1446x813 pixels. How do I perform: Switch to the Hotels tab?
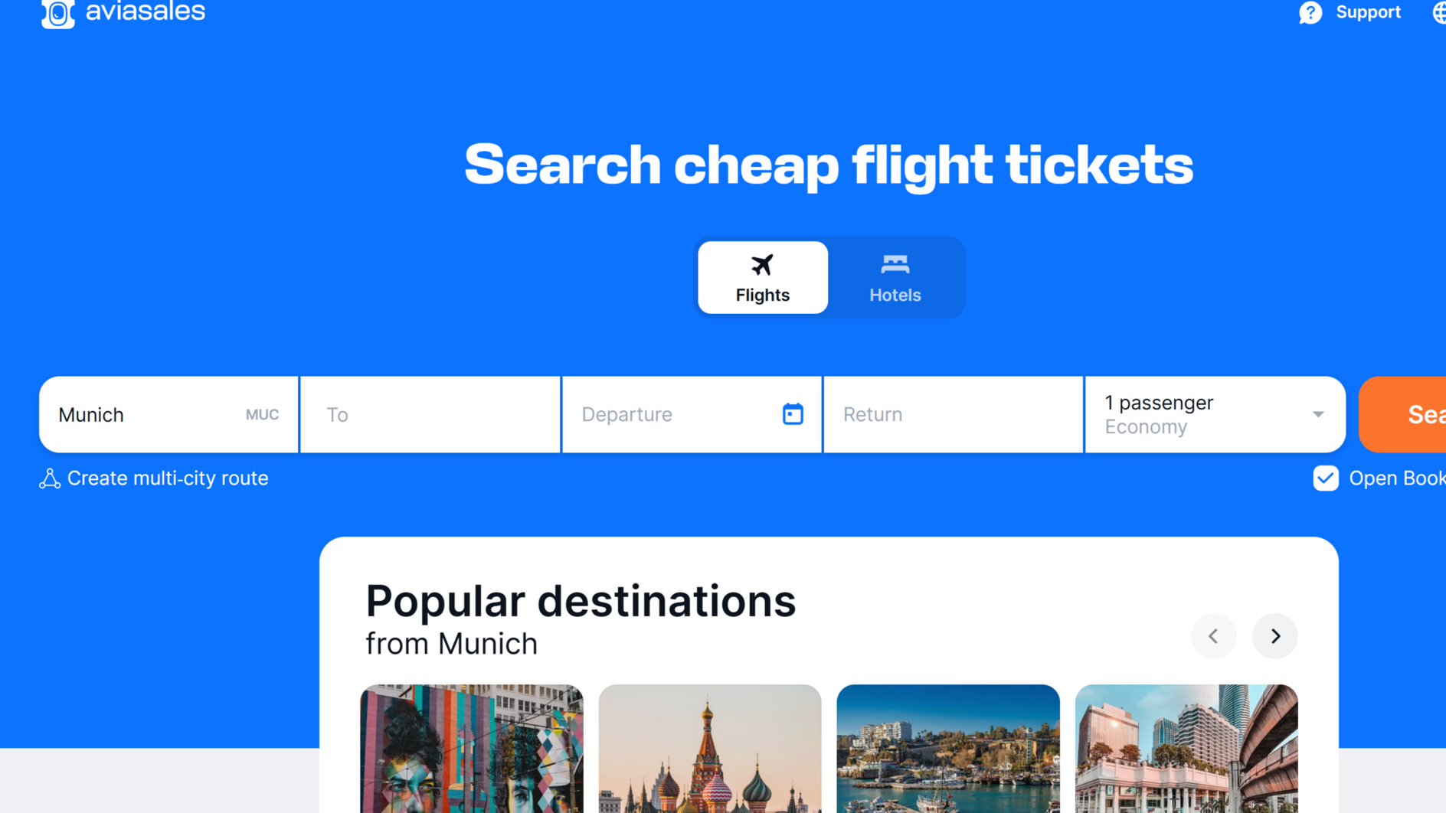(x=895, y=277)
